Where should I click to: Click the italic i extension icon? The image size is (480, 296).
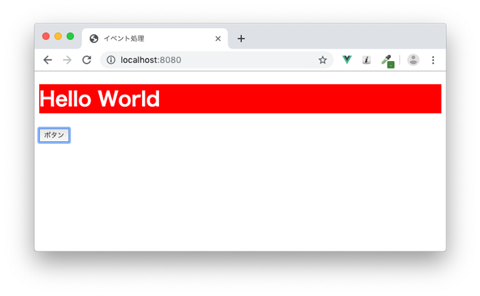(366, 60)
